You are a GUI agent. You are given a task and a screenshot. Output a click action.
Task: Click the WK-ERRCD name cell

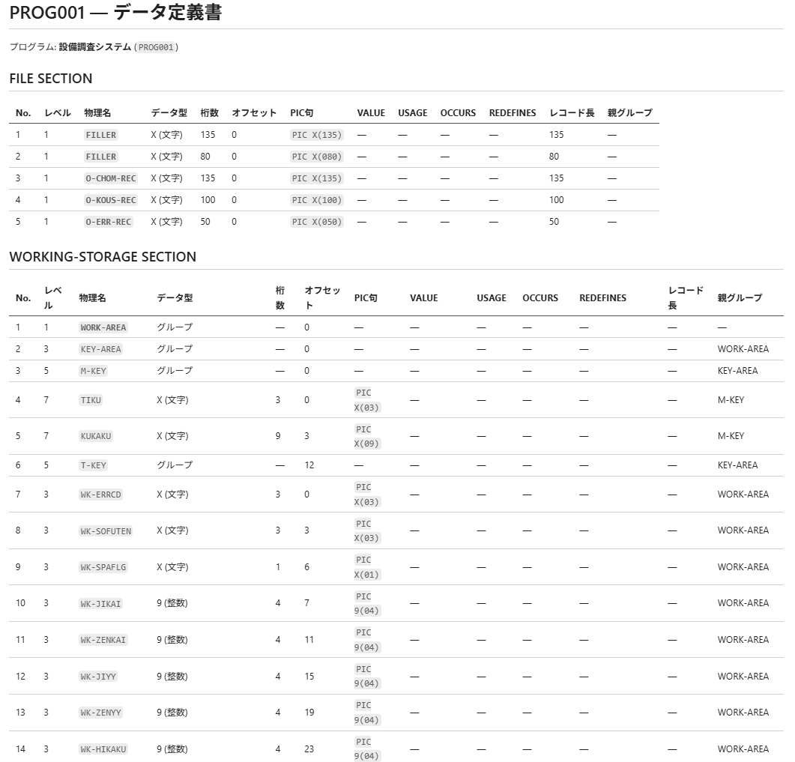[x=101, y=495]
